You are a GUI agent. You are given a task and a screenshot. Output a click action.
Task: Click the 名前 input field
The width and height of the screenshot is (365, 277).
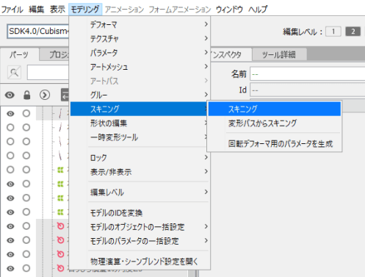(x=307, y=74)
